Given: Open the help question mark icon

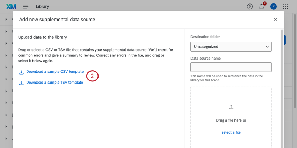Looking at the screenshot, I should [x=249, y=6].
